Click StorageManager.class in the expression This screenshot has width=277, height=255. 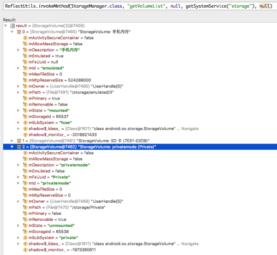pyautogui.click(x=96, y=6)
